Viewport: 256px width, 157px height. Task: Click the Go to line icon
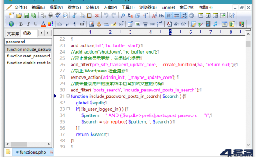(145, 15)
